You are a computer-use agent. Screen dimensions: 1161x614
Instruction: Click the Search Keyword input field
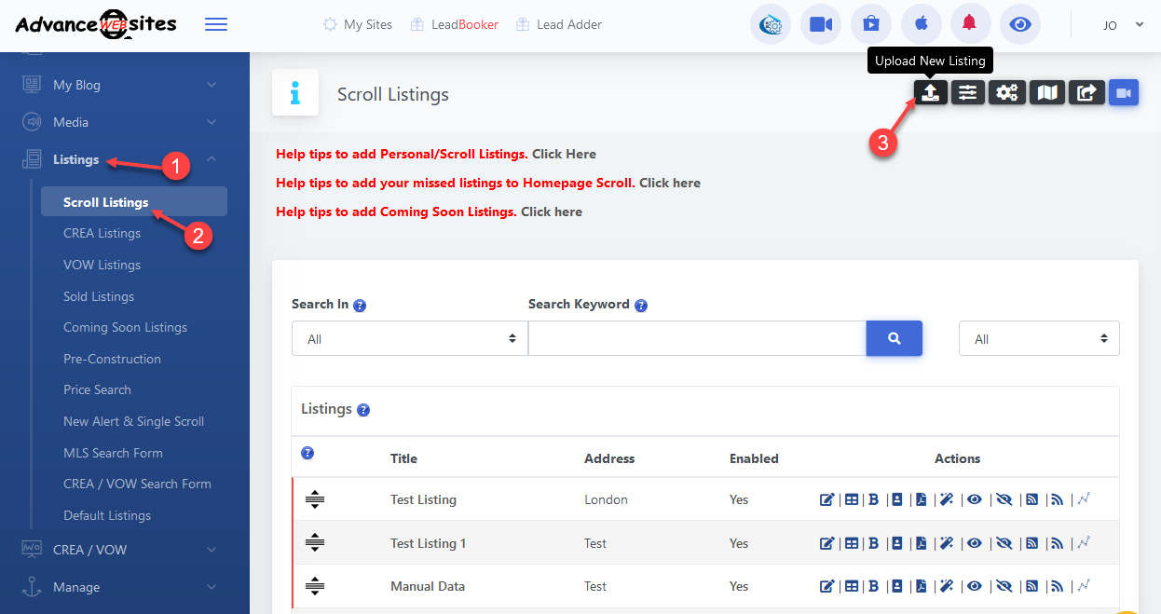click(x=697, y=339)
